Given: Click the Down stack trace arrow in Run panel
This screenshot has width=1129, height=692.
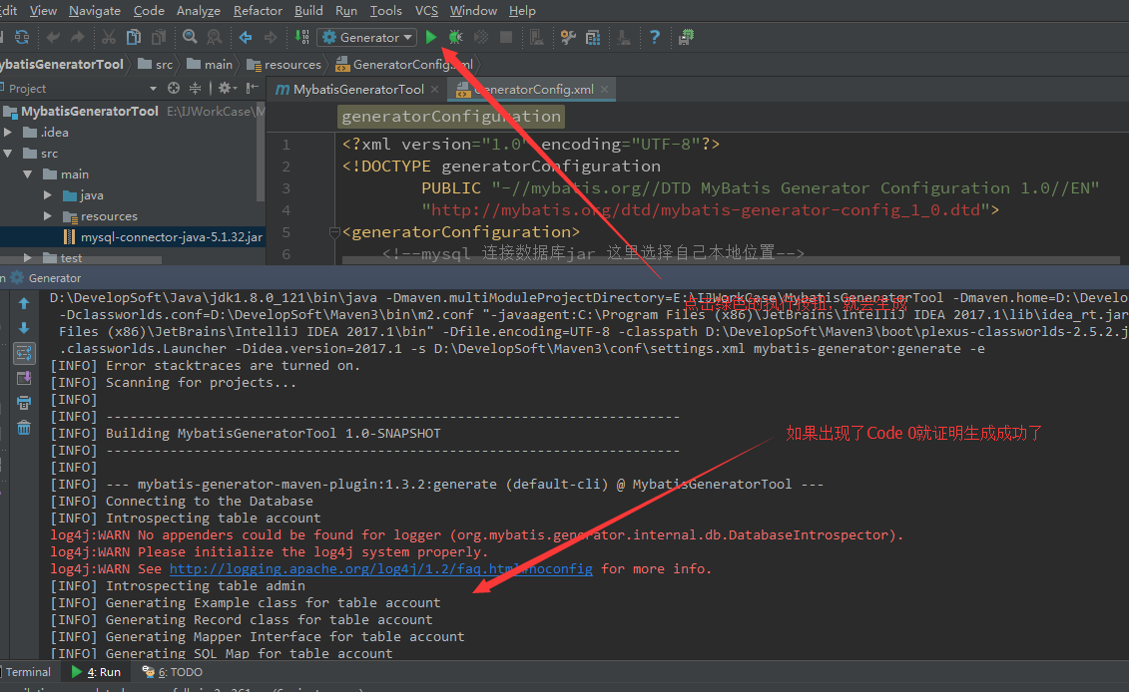Looking at the screenshot, I should click(x=24, y=328).
